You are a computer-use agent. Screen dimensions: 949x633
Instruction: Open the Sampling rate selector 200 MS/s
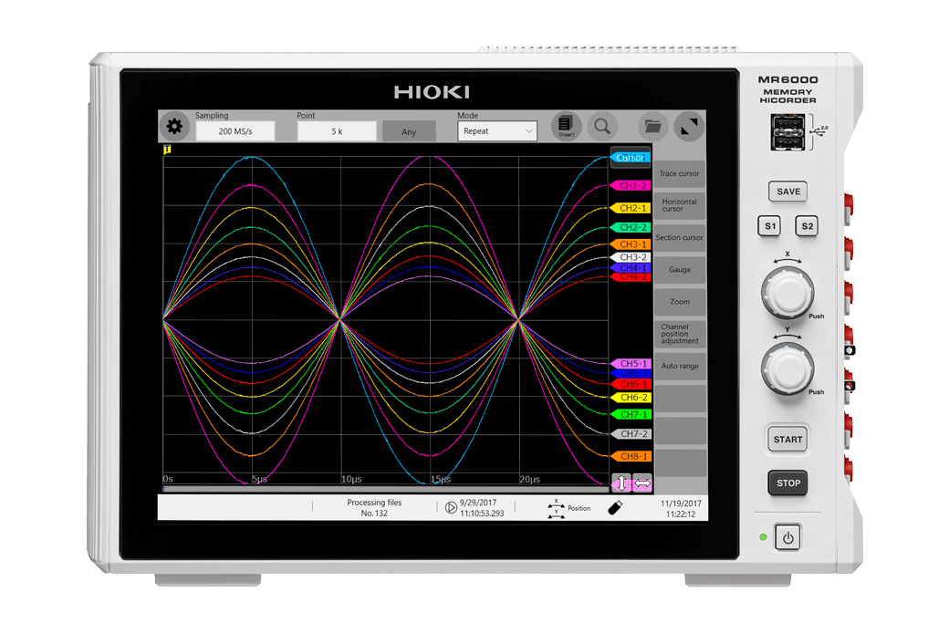click(x=235, y=131)
